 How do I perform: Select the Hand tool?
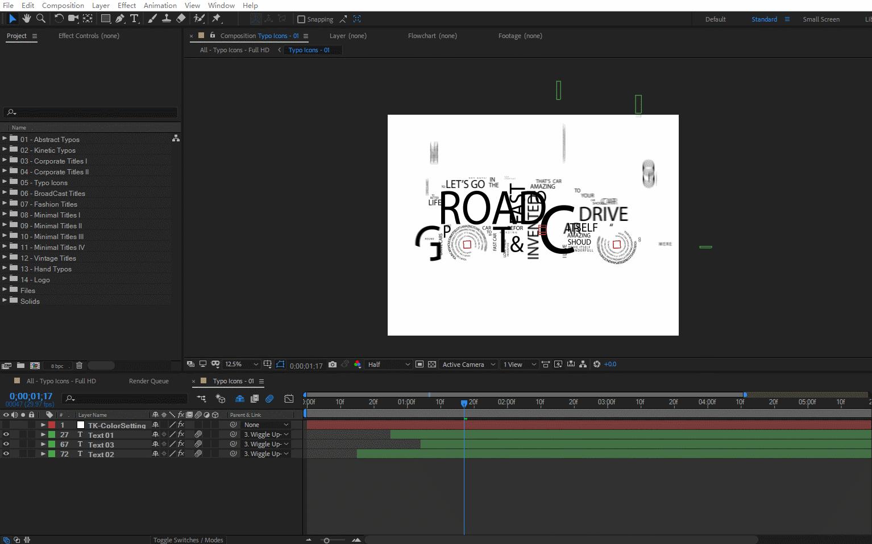click(27, 19)
